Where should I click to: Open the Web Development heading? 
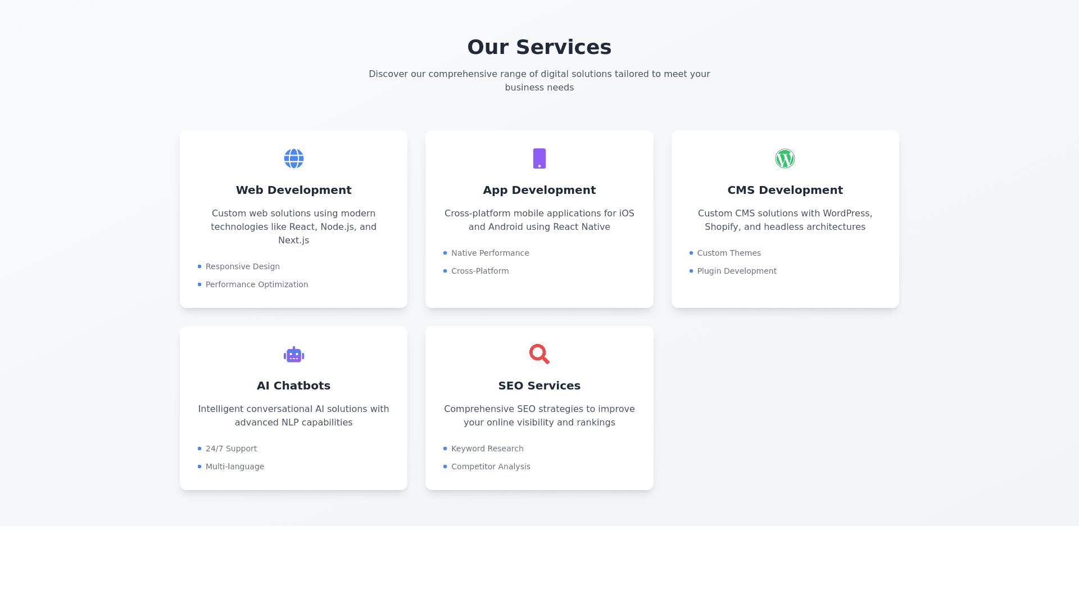pos(293,190)
